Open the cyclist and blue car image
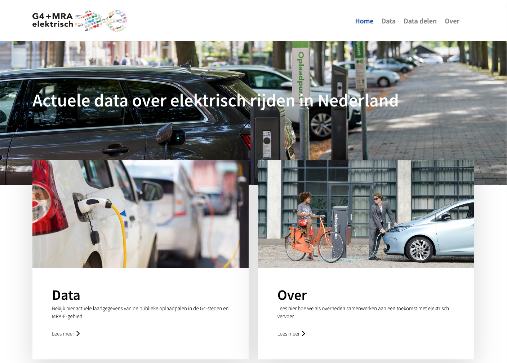 click(x=366, y=214)
